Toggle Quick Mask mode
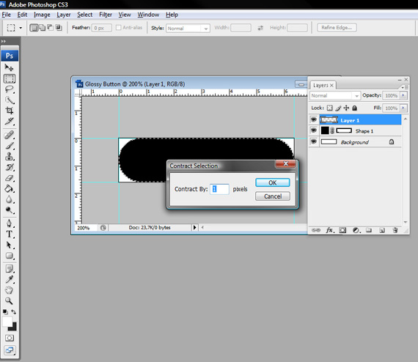Screen dimensions: 418x362 10,338
